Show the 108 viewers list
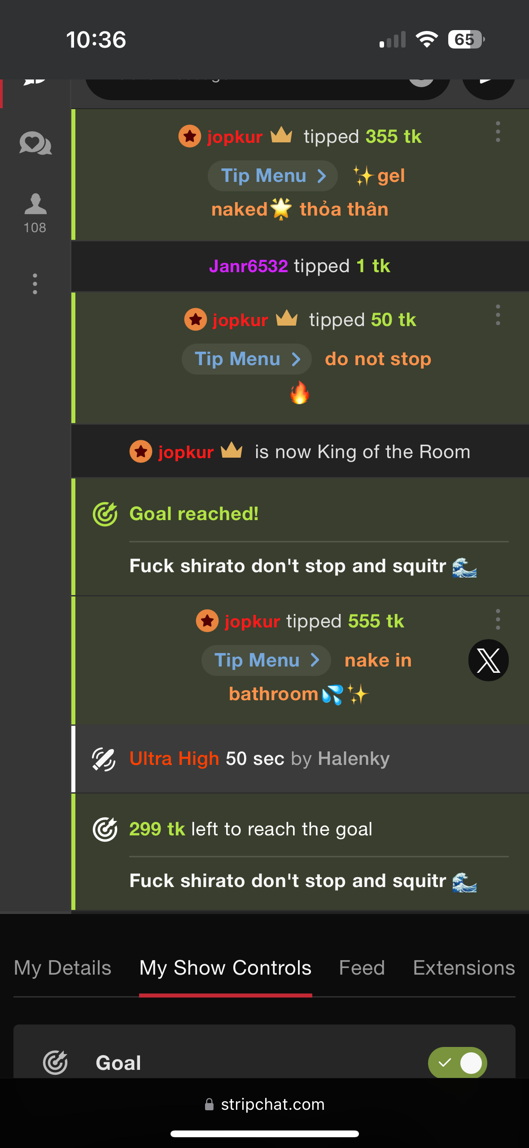Screen dimensions: 529x1148 click(x=35, y=213)
